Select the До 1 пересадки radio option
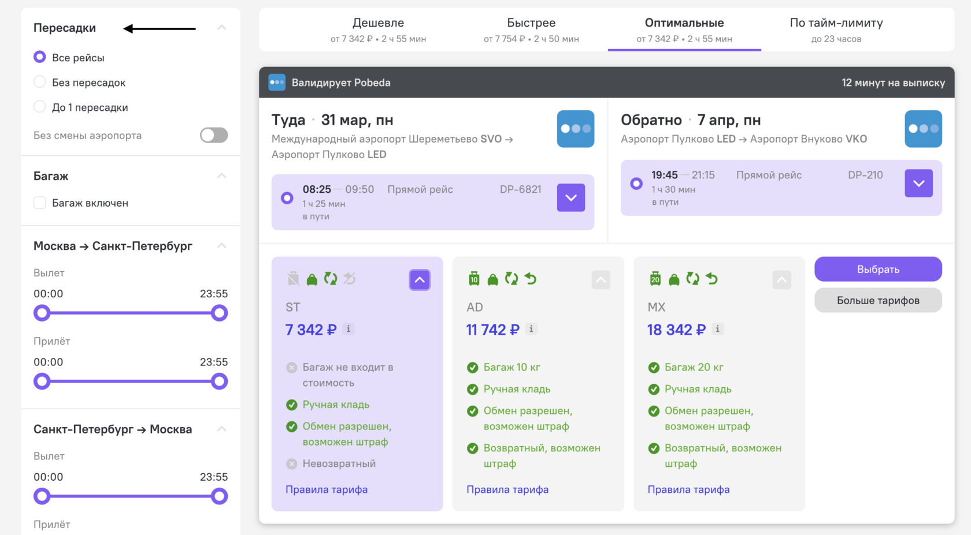Image resolution: width=971 pixels, height=535 pixels. point(39,107)
